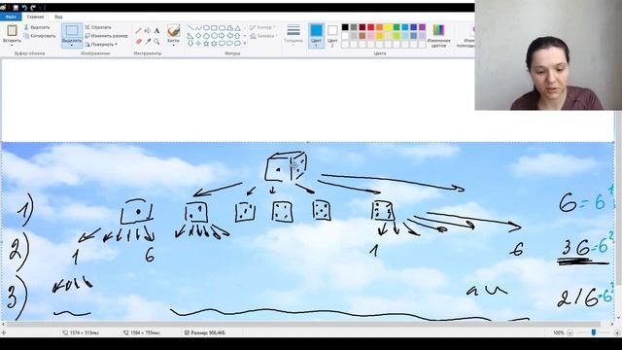
Task: Select the Hexagon shape
Action: 214,36
